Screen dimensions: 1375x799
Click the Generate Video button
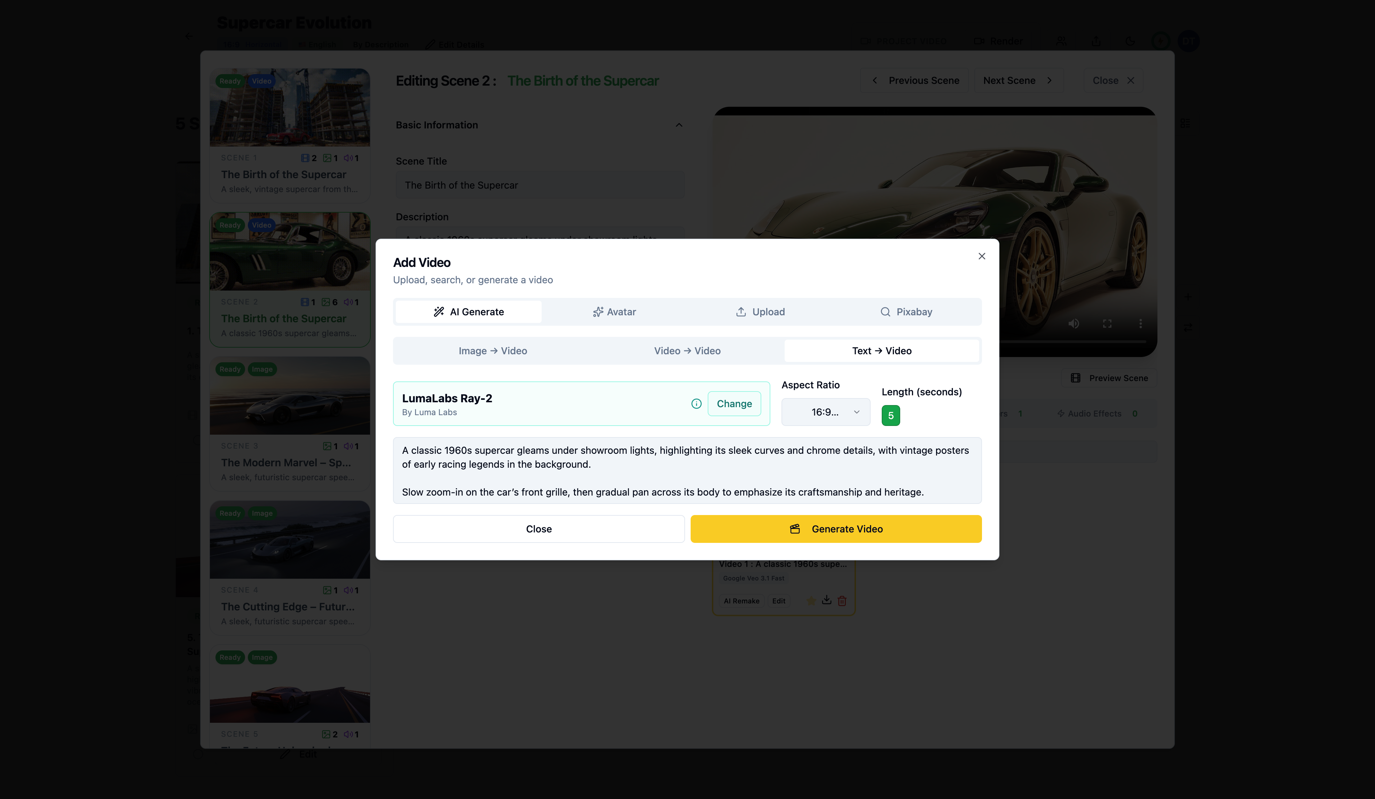click(836, 529)
